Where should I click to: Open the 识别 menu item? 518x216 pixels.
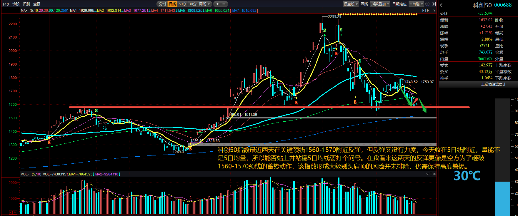(x=26, y=4)
